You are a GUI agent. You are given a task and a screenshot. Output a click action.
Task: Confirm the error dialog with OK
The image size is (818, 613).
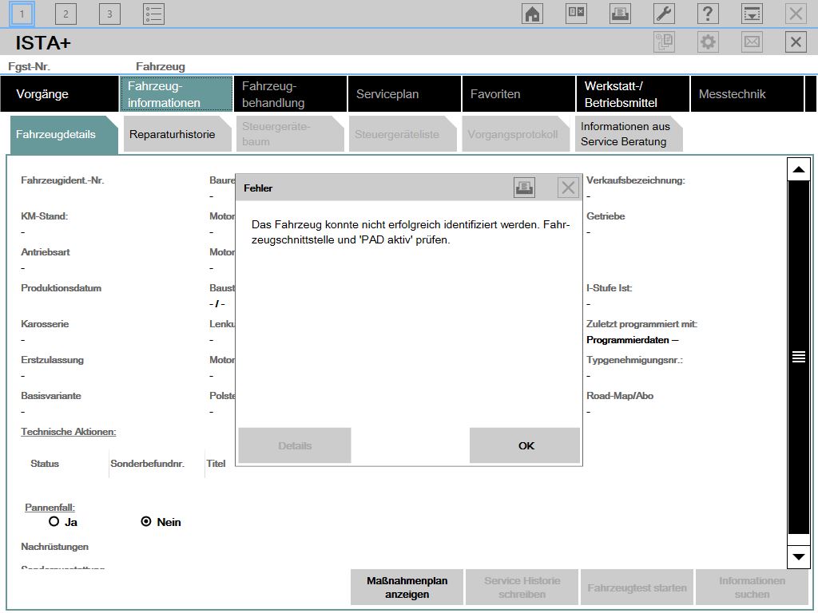525,445
